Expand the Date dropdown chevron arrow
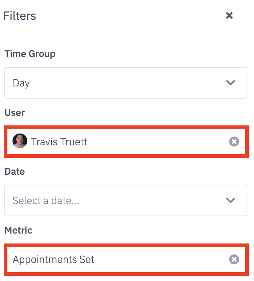Viewport: 254px width, 281px height. [x=231, y=200]
